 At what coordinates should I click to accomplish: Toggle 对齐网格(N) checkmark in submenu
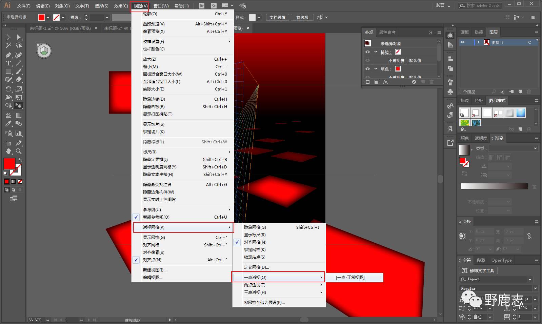click(x=255, y=242)
